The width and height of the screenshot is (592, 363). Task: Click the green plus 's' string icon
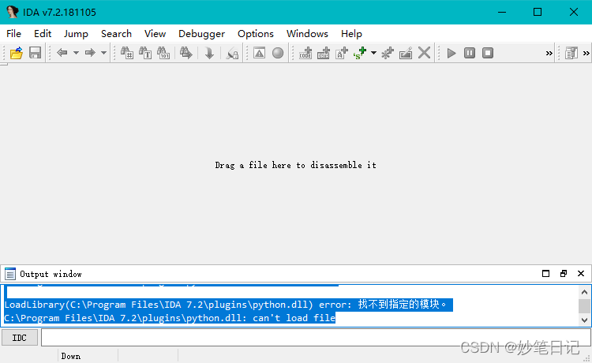coord(360,53)
